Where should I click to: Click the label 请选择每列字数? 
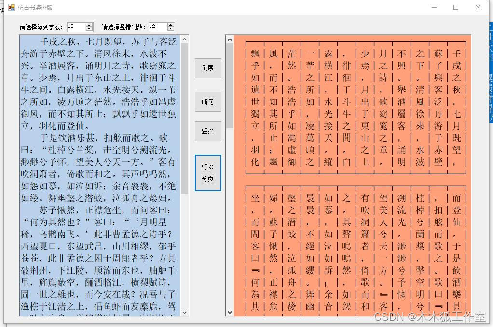(x=41, y=27)
